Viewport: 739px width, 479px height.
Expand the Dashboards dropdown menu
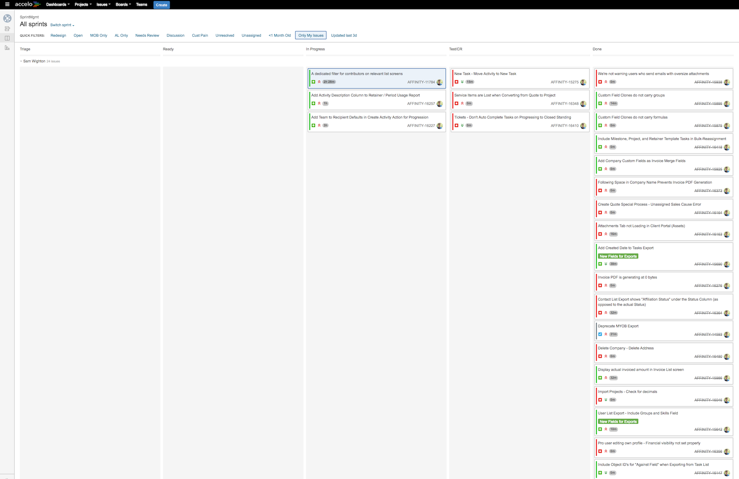(57, 5)
